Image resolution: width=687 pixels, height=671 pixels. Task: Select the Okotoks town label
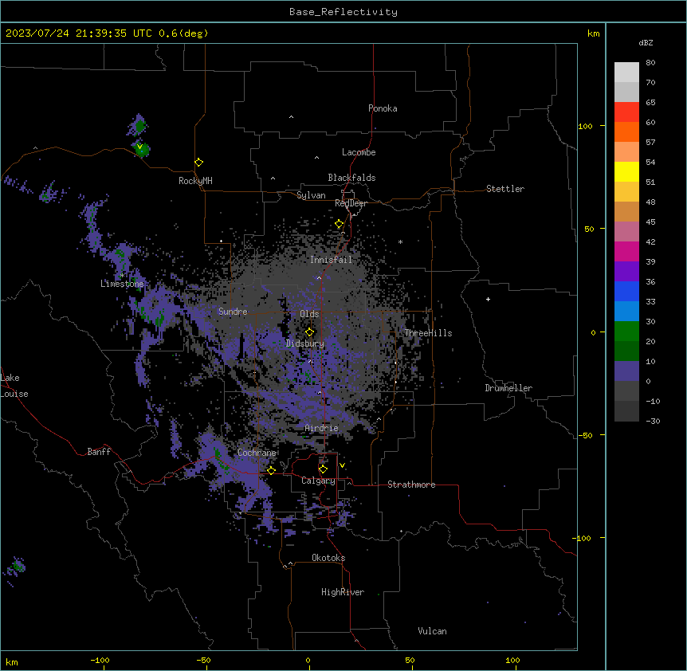[328, 558]
